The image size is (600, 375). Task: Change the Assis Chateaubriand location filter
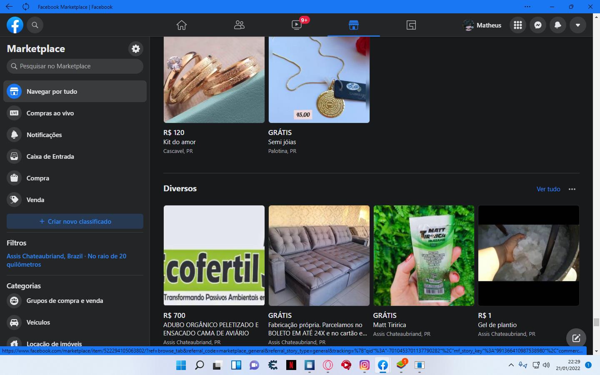click(67, 260)
